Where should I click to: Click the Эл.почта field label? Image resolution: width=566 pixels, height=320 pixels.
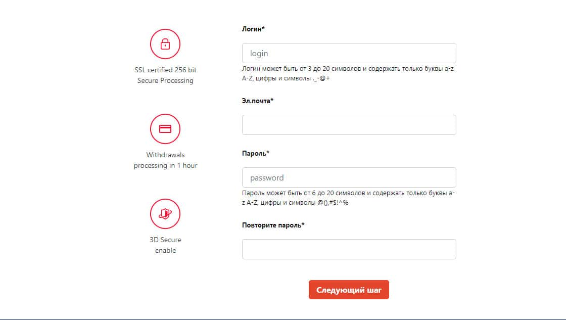tap(256, 101)
